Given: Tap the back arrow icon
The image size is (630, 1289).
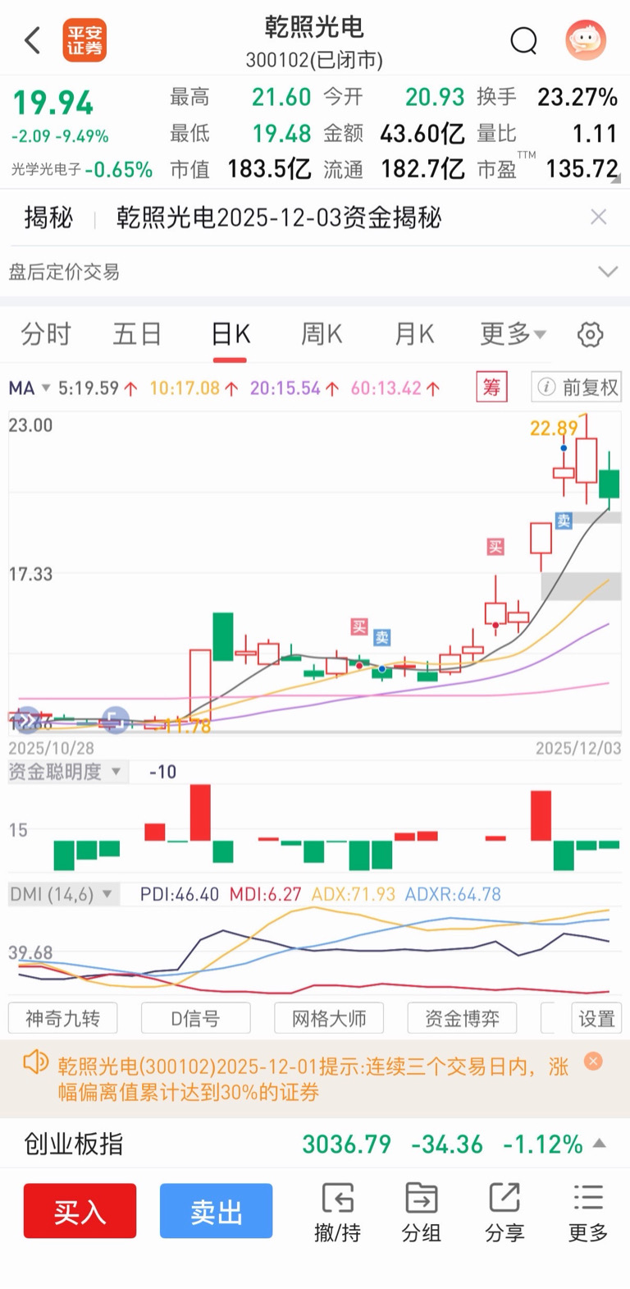Looking at the screenshot, I should pos(32,39).
